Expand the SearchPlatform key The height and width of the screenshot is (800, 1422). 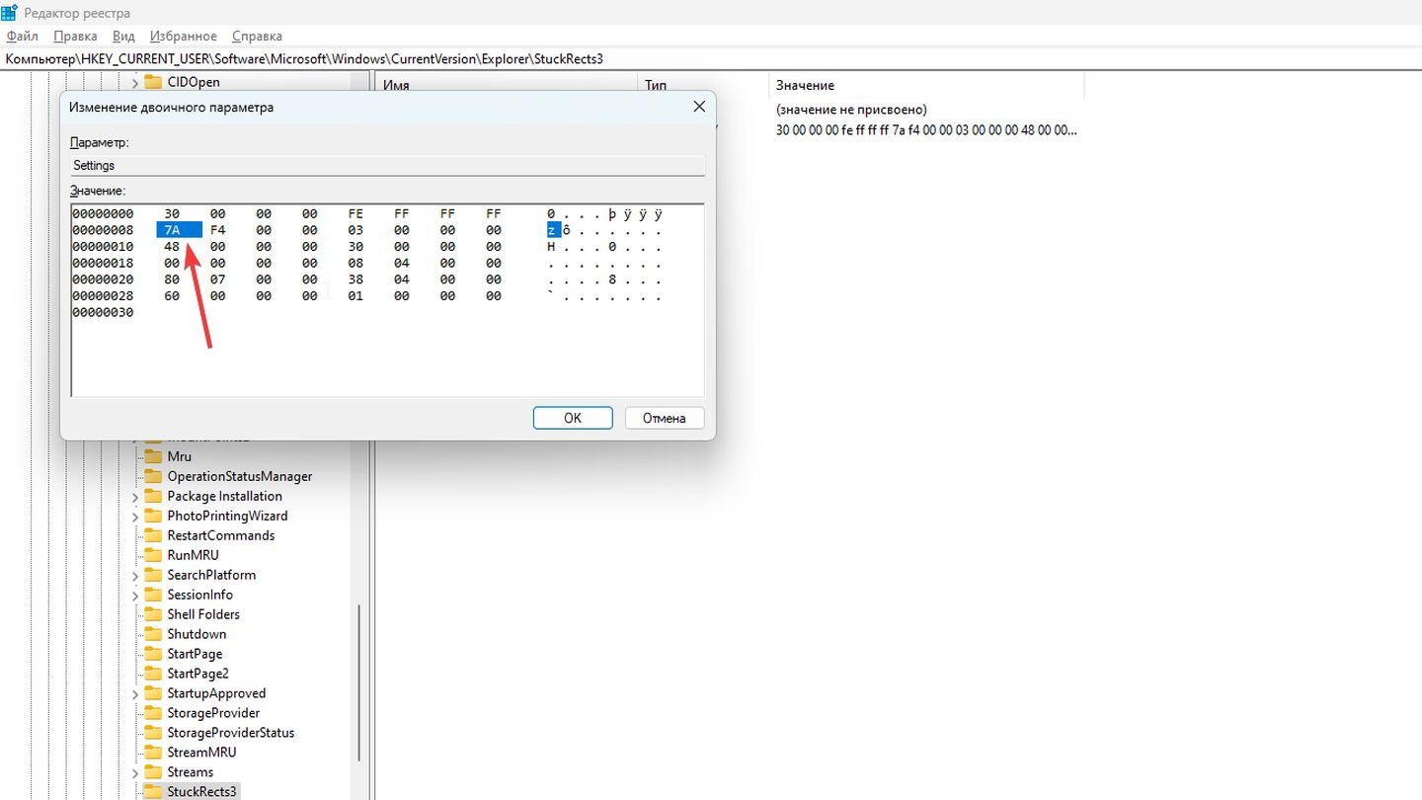(x=135, y=575)
